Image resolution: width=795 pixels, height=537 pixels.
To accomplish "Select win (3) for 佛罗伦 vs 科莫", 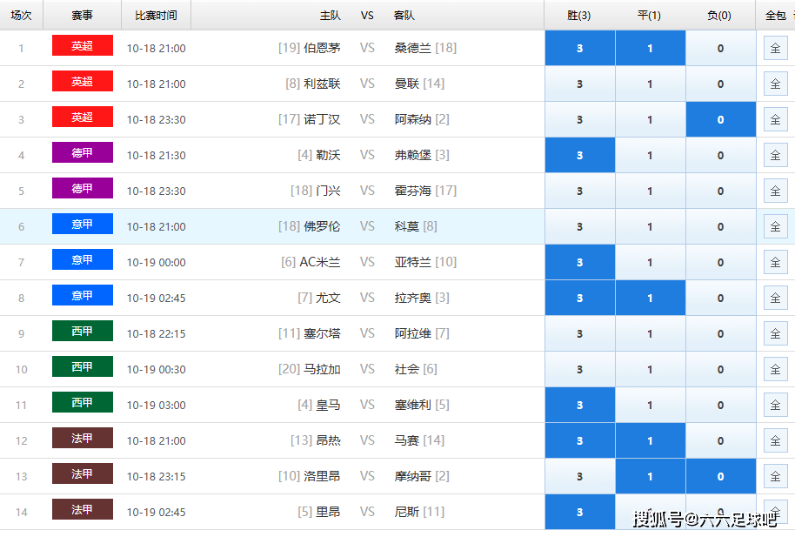I will click(x=580, y=227).
